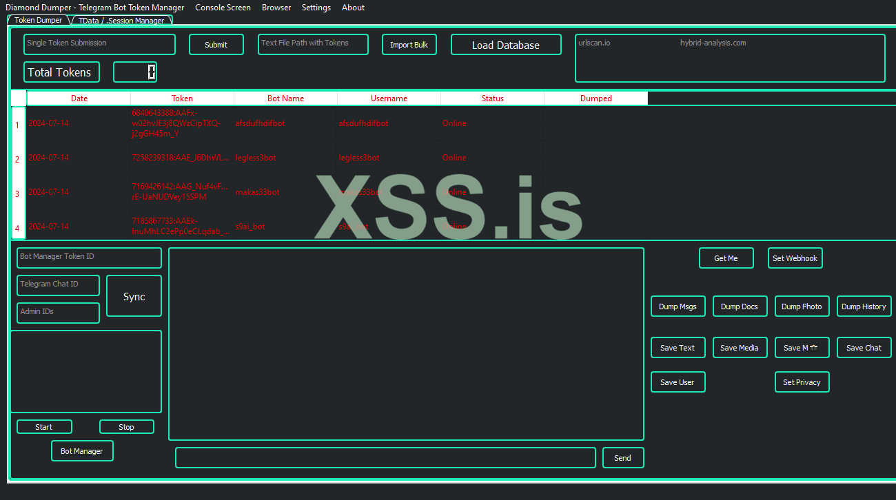This screenshot has height=500, width=896.
Task: Click the Start button
Action: (x=44, y=427)
